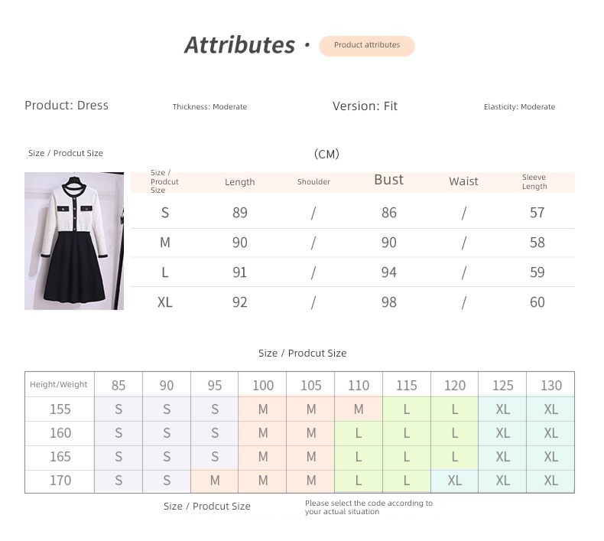Click sleeve length value 57
604x541 pixels.
coord(537,213)
